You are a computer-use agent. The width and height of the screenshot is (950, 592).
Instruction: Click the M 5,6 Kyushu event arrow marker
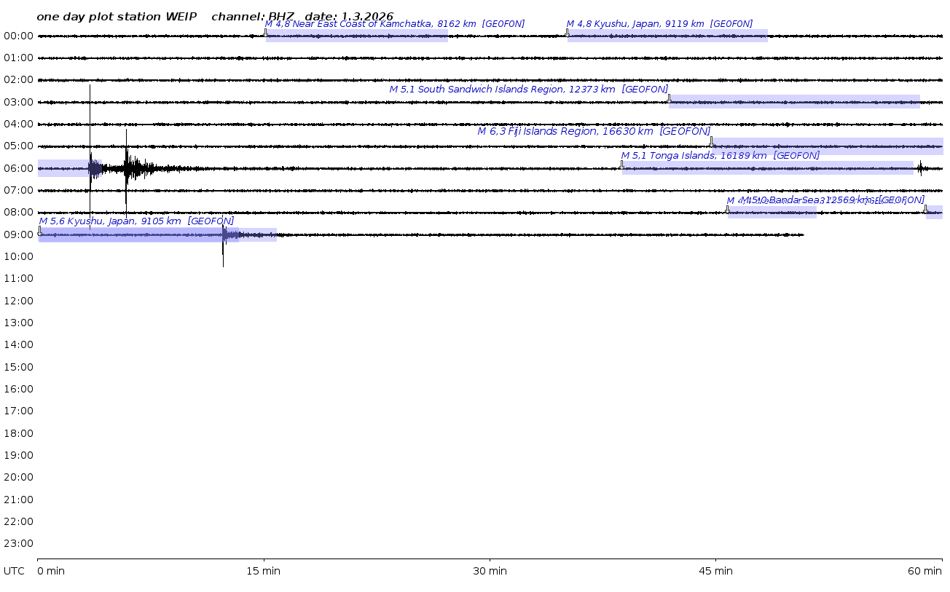(x=39, y=230)
